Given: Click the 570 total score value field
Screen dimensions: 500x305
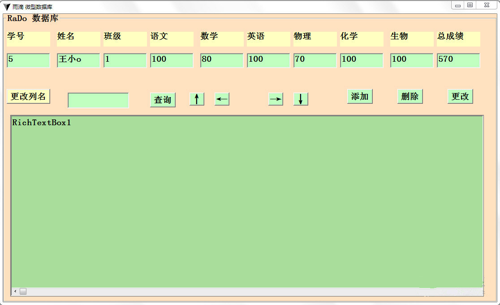Looking at the screenshot, I should click(458, 60).
